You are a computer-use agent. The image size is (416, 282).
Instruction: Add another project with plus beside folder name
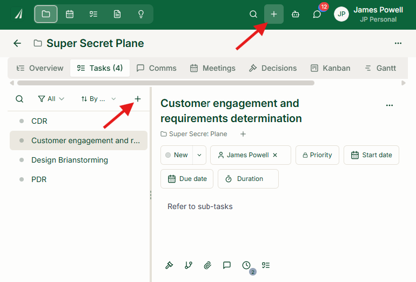click(243, 134)
